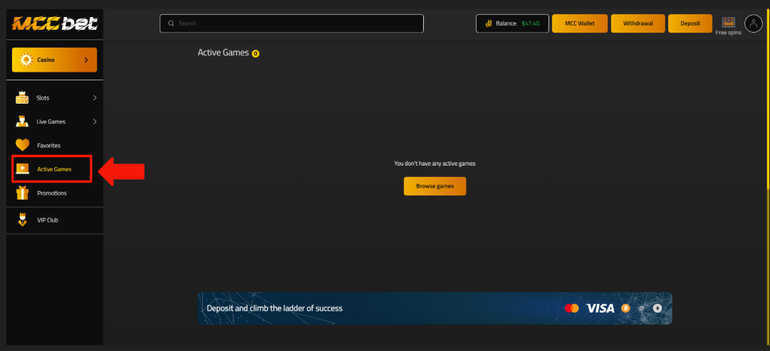Click the Visa logo on the banner
Viewport: 770px width, 351px height.
(x=600, y=308)
